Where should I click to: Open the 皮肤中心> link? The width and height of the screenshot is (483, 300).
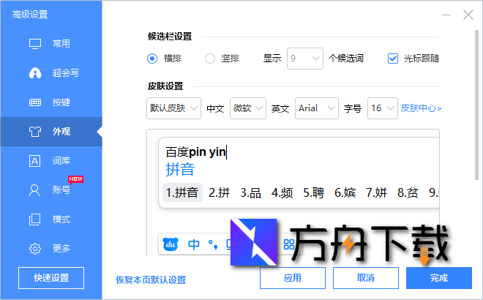(421, 108)
